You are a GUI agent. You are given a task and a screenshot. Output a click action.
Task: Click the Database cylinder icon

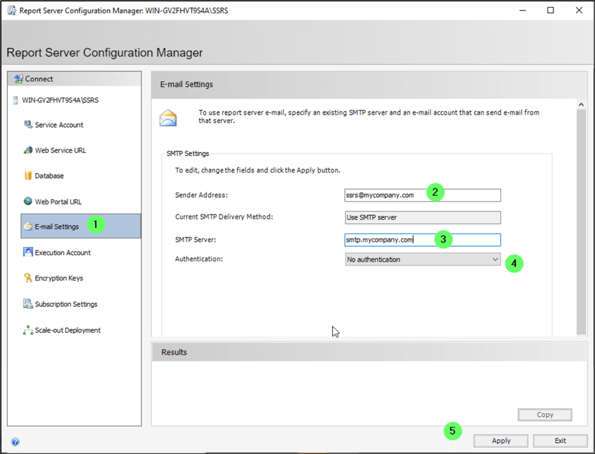(x=28, y=176)
